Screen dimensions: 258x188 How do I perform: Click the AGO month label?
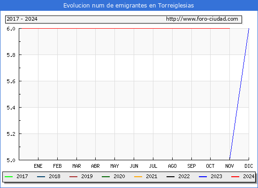pos(172,166)
